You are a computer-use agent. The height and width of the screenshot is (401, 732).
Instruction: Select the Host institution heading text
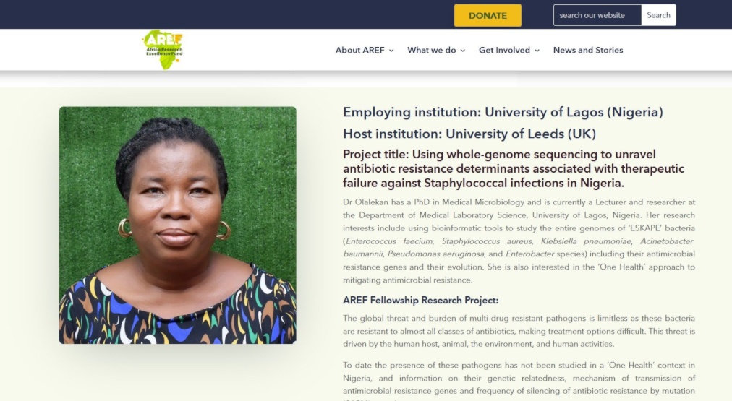pyautogui.click(x=469, y=134)
